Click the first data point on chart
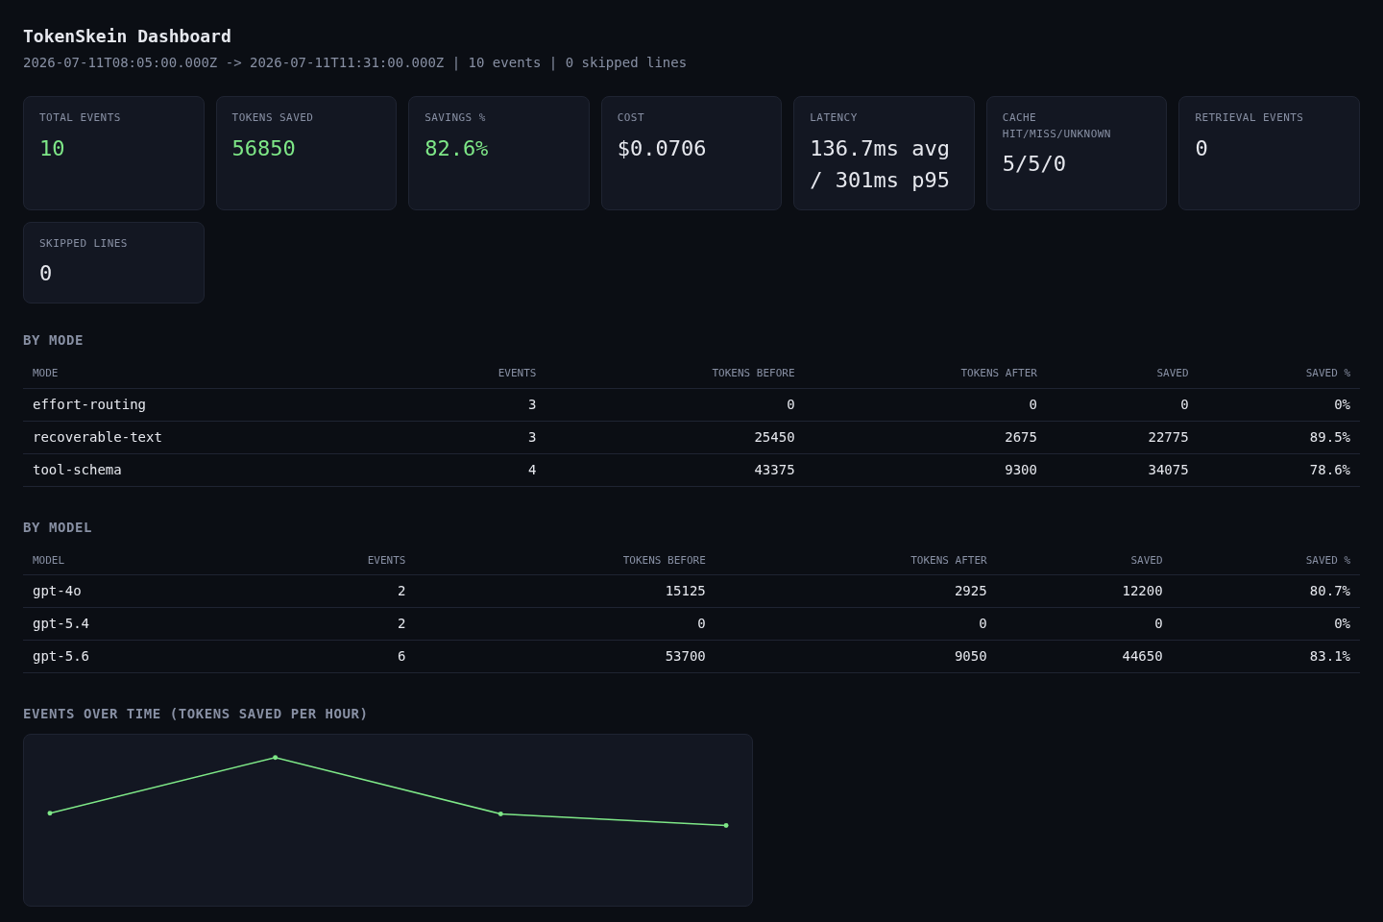 [x=50, y=813]
